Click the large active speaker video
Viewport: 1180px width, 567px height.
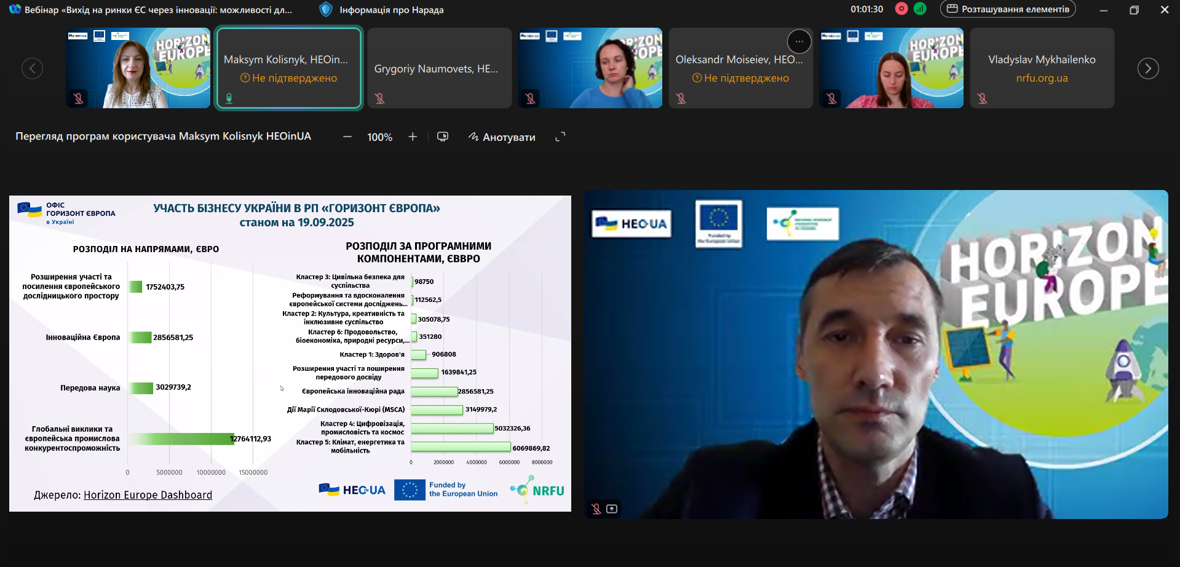tap(876, 354)
